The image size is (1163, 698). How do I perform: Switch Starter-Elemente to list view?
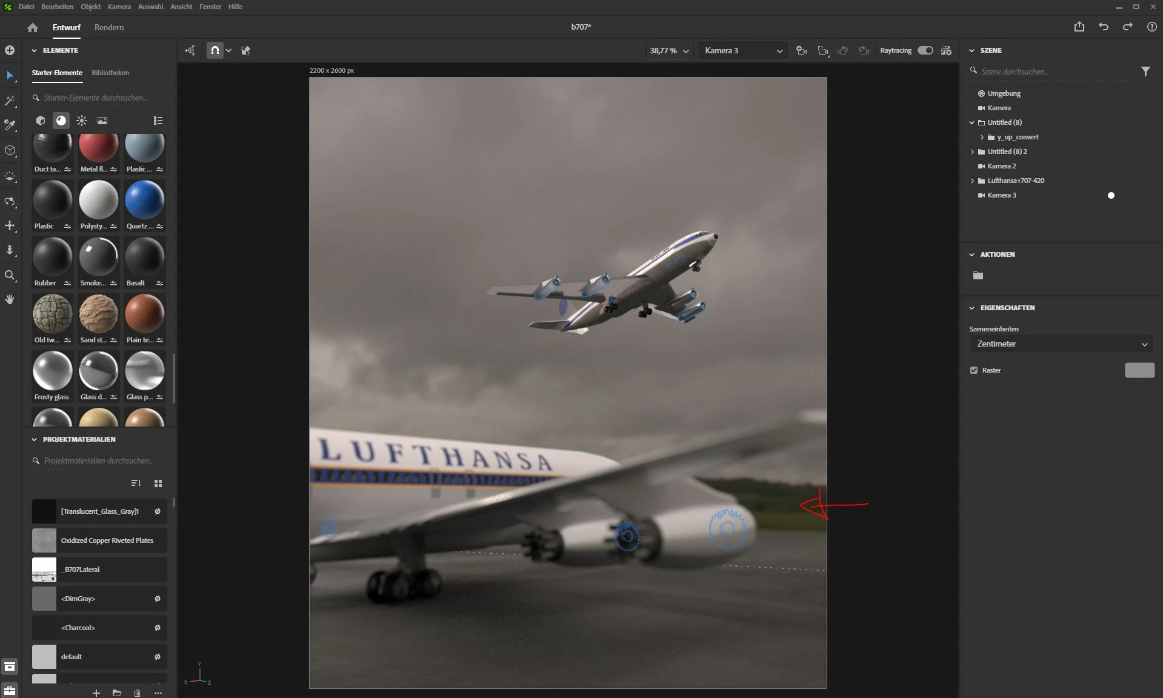158,121
